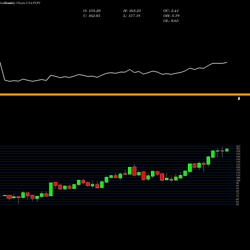Select the rightmost green candlestick
Image resolution: width=250 pixels, height=250 pixels.
coord(227,150)
